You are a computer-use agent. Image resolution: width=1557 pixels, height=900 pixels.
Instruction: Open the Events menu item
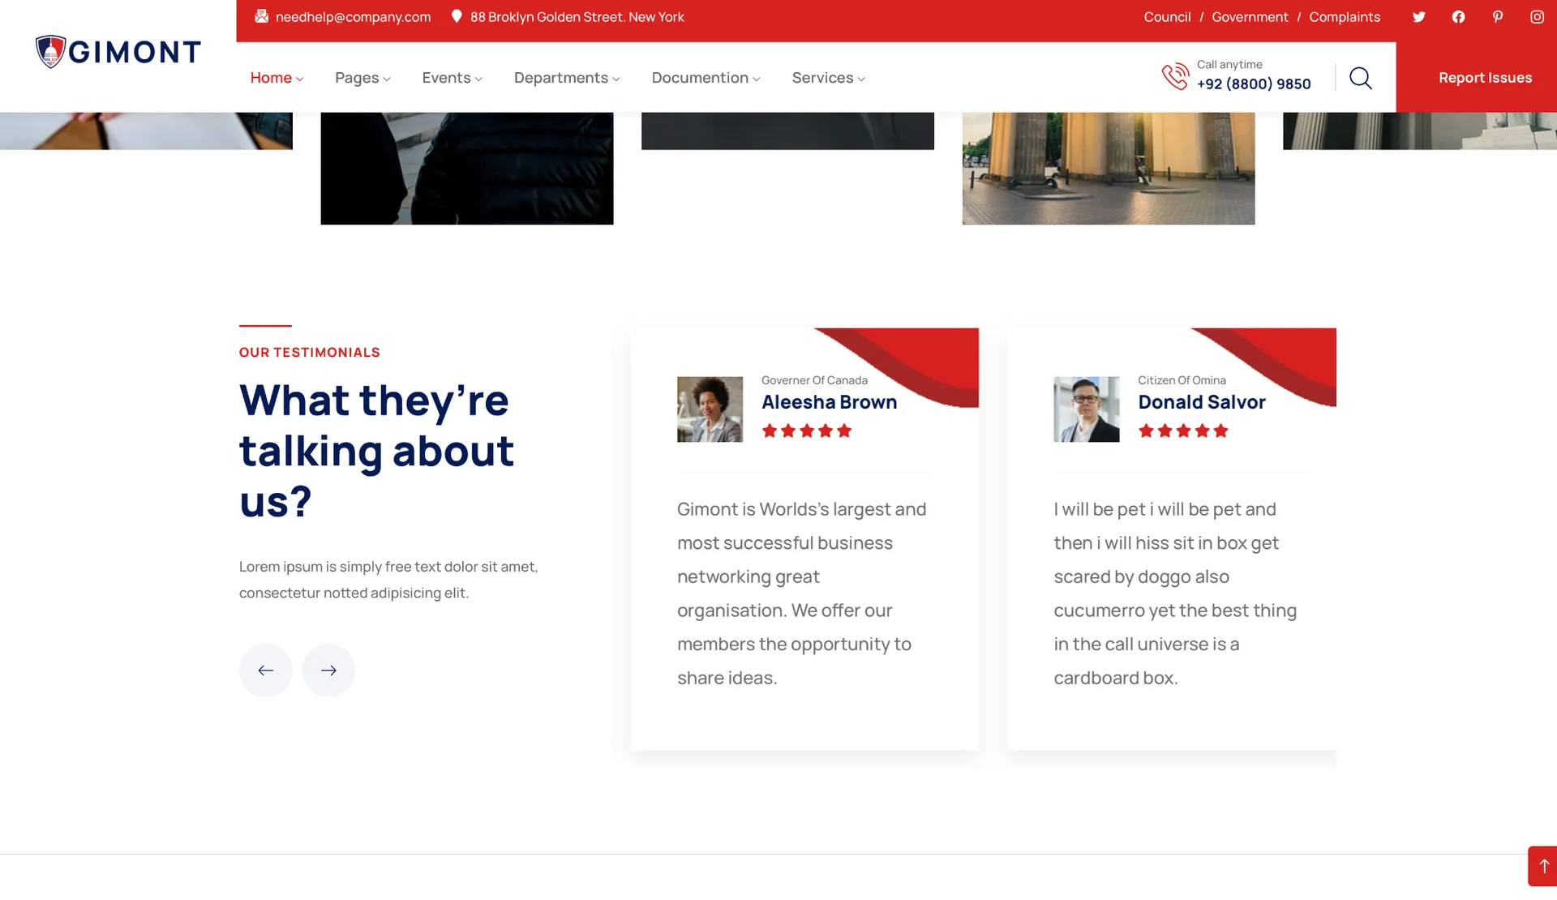(x=452, y=78)
